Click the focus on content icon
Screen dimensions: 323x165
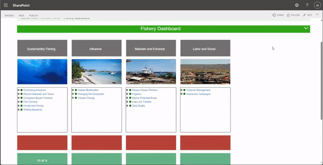pyautogui.click(x=317, y=15)
